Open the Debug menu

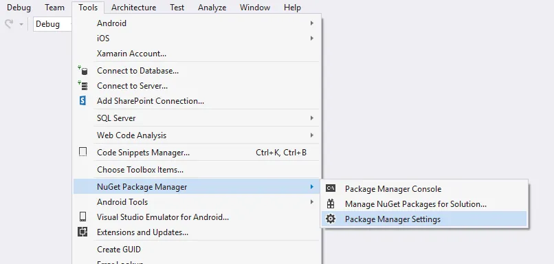(19, 8)
